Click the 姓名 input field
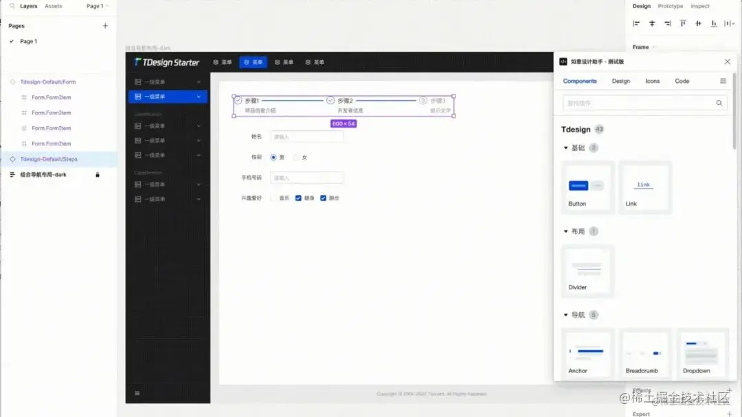 [x=307, y=137]
